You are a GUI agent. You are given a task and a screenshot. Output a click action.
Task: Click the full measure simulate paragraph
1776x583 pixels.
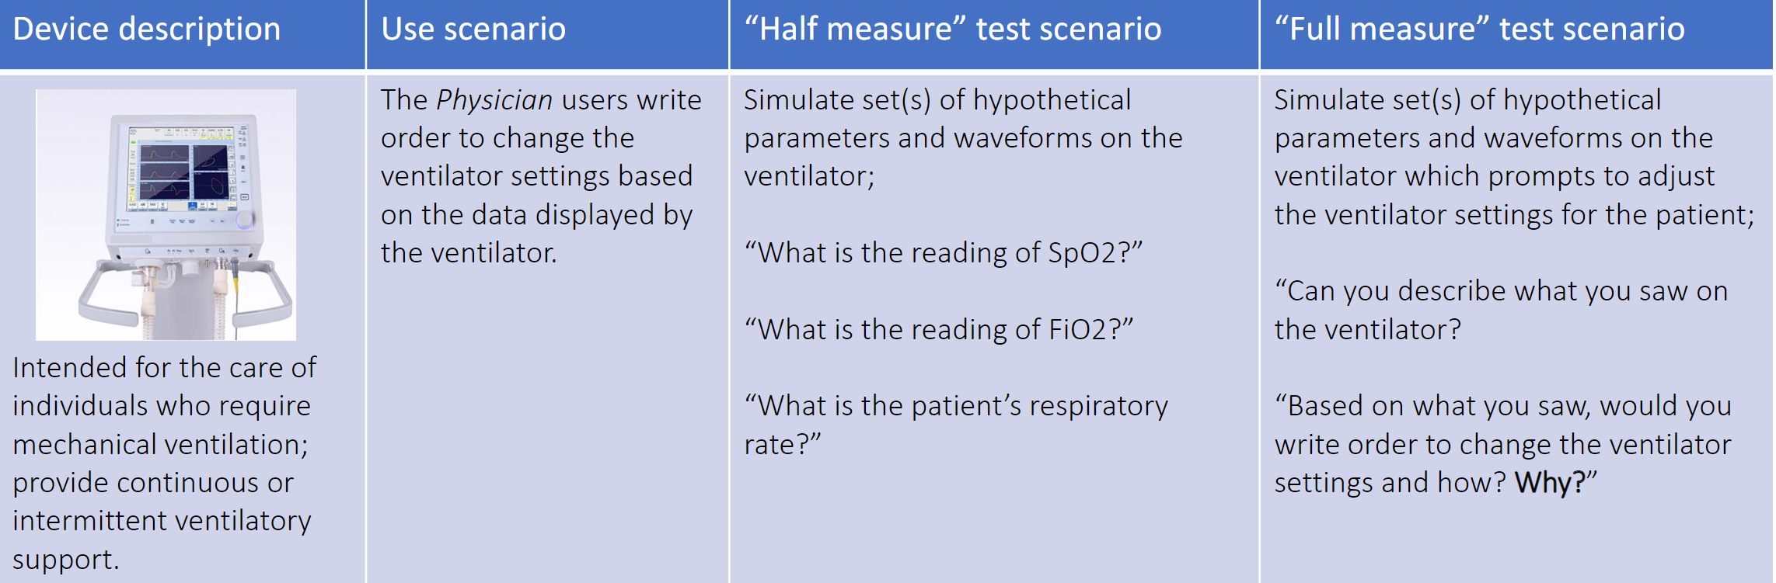click(1514, 158)
